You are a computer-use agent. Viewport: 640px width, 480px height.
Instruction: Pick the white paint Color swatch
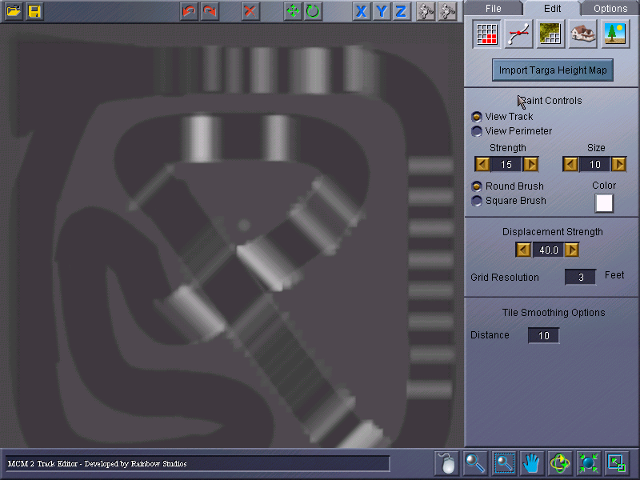(x=604, y=203)
